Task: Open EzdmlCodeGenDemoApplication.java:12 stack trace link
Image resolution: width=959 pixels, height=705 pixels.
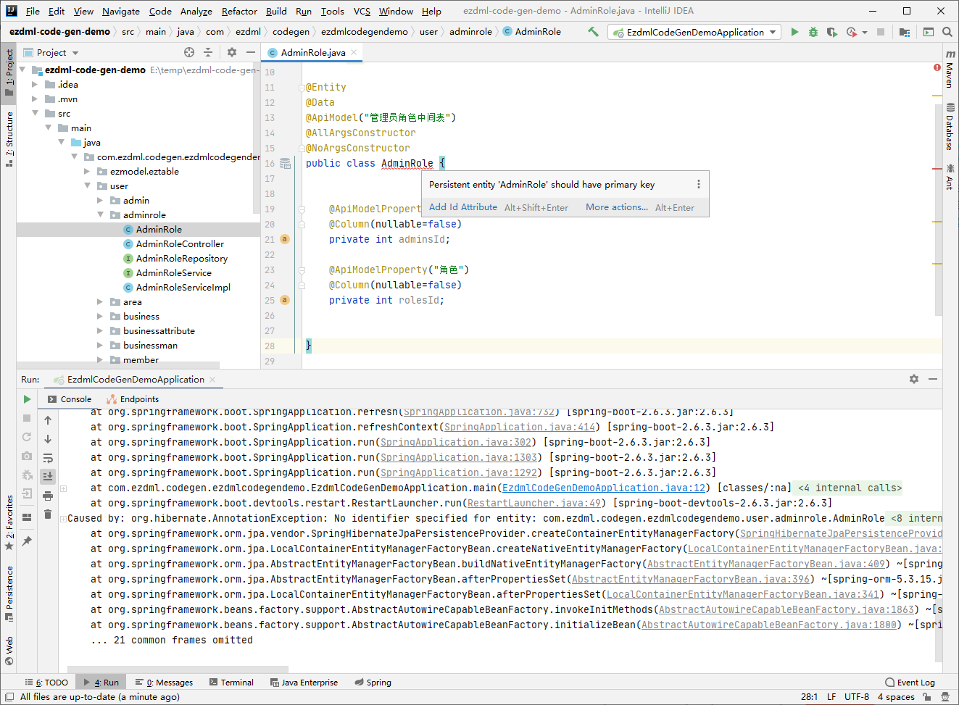Action: click(x=604, y=488)
